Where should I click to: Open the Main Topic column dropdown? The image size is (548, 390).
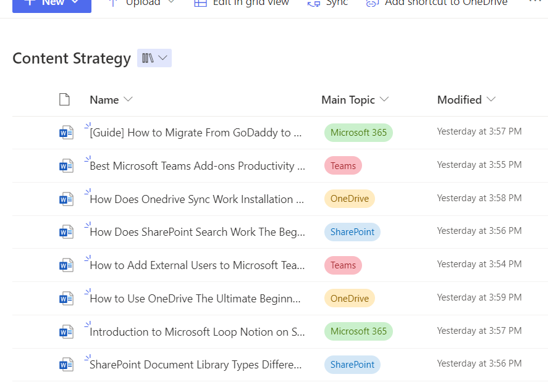[384, 99]
